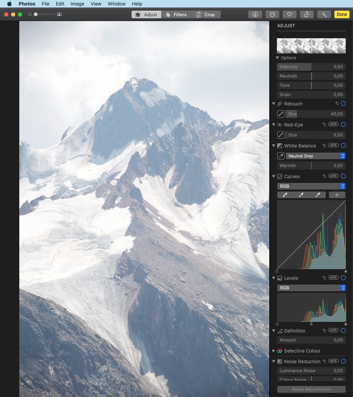
Task: Select the Red-Eye brush tool
Action: pyautogui.click(x=281, y=135)
